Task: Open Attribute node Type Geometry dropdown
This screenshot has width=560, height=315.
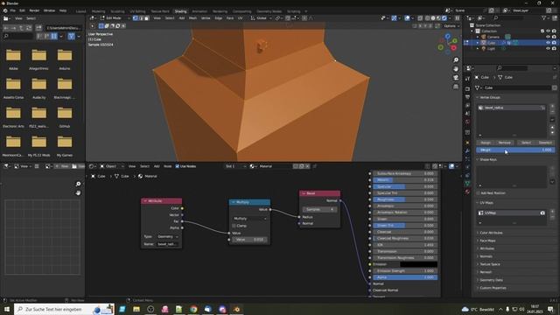Action: pyautogui.click(x=167, y=236)
